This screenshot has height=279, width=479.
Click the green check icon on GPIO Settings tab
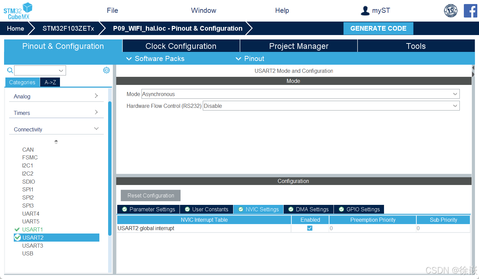(x=342, y=209)
